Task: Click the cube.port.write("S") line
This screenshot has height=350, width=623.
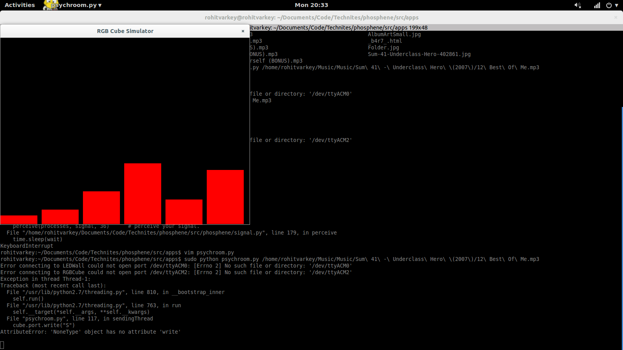Action: (x=44, y=325)
